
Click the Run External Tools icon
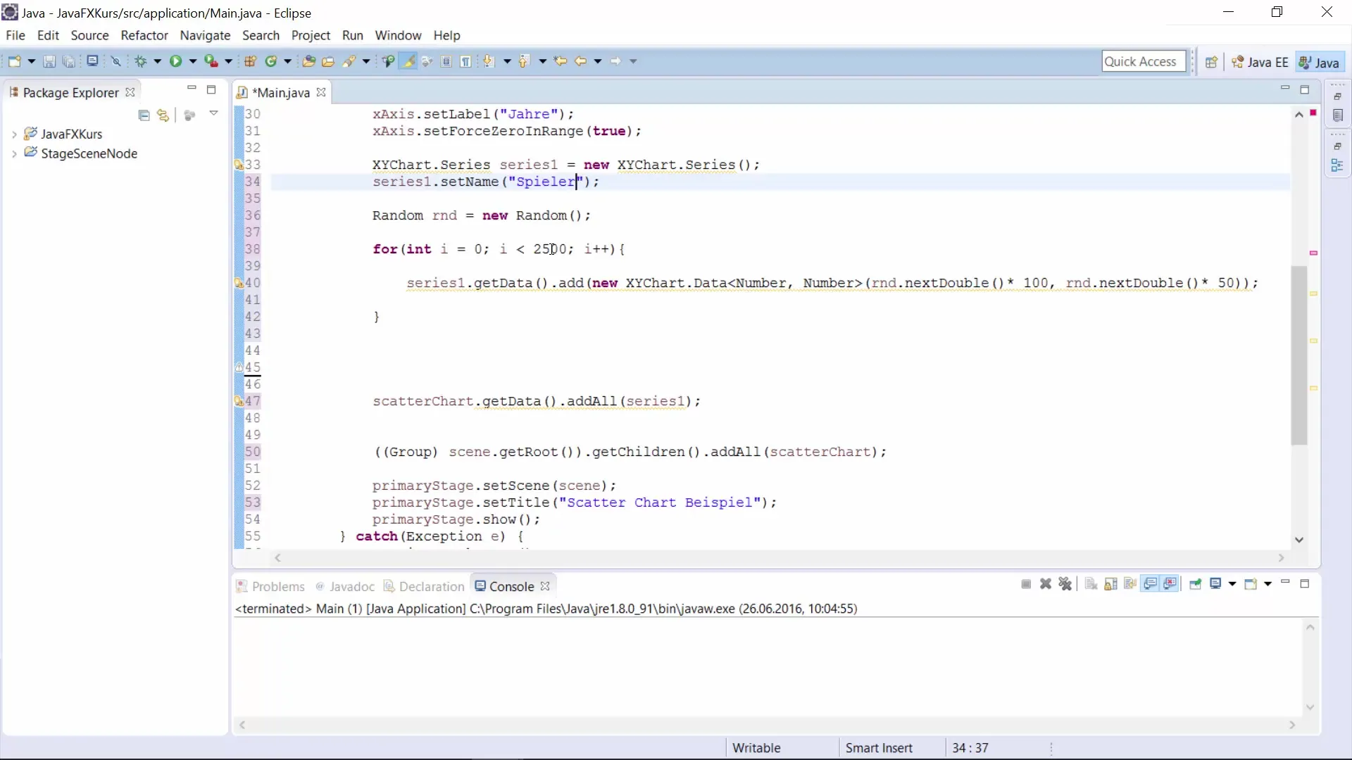[x=211, y=61]
